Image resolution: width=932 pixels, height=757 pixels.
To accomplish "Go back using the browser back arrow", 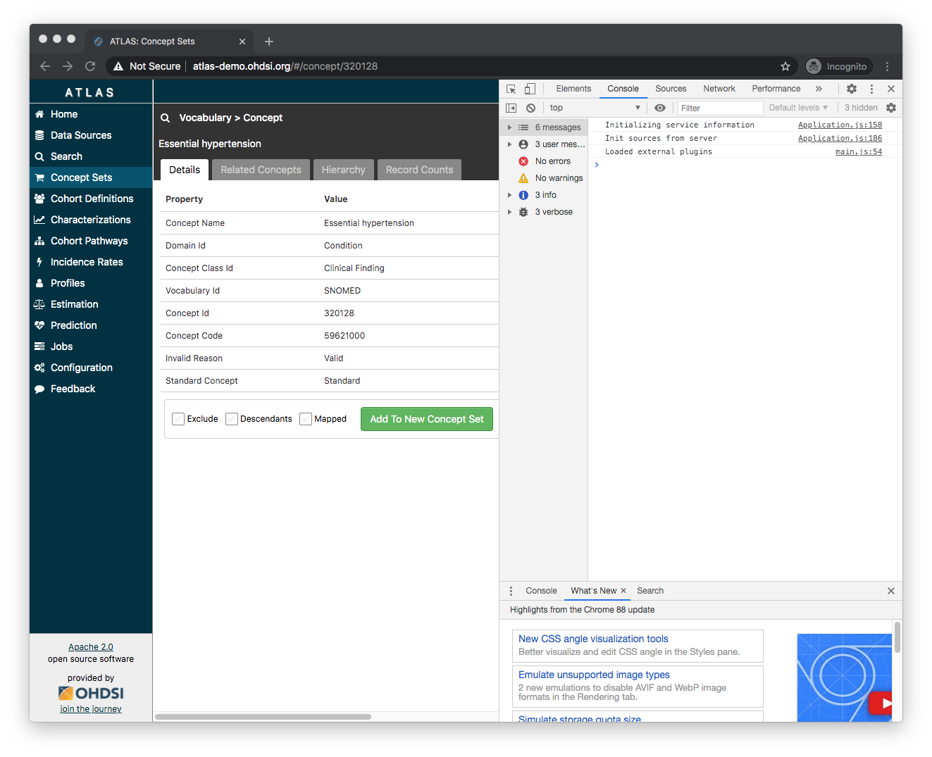I will pos(45,66).
